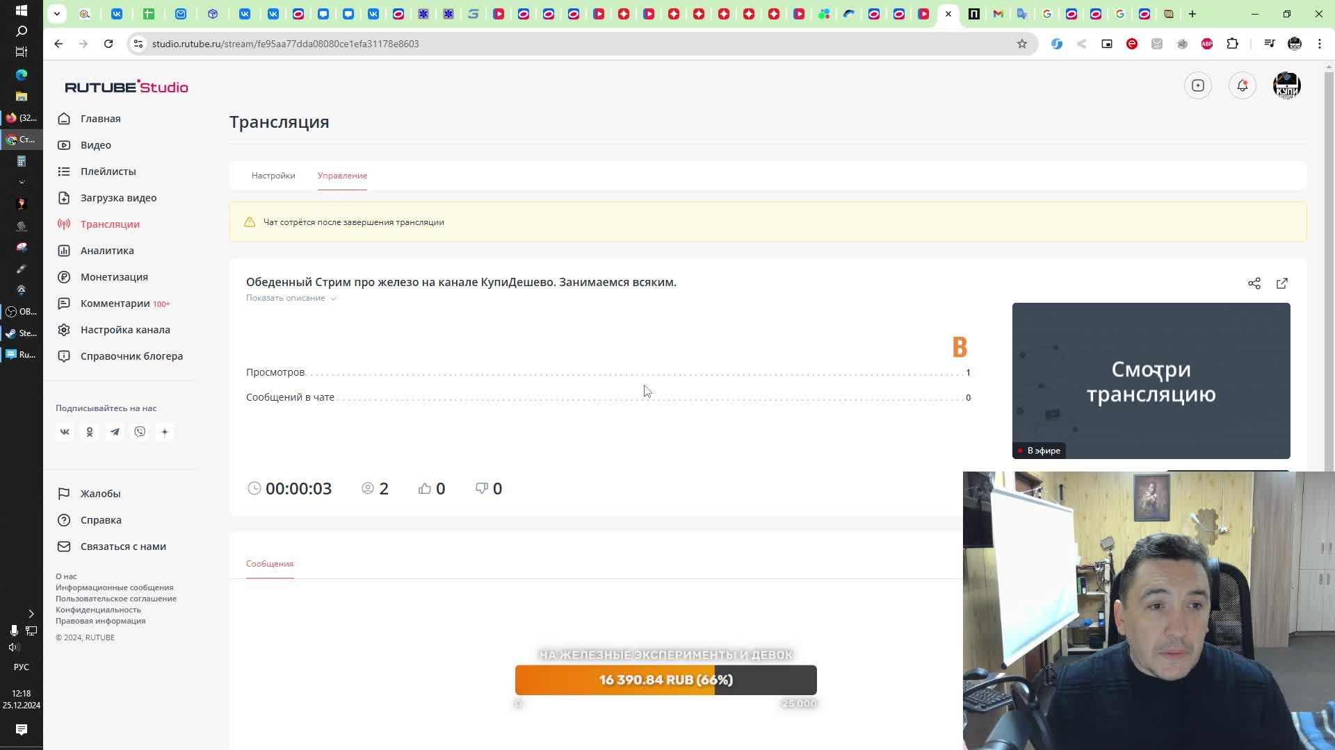
Task: Open notifications bell icon
Action: [x=1242, y=85]
